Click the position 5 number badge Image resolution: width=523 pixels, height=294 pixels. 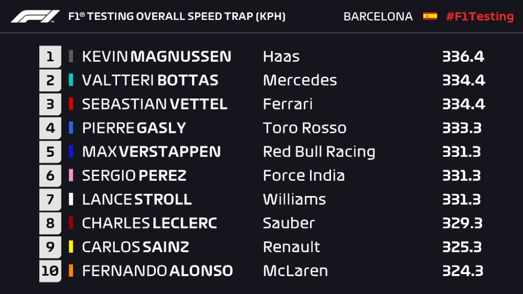tap(50, 152)
